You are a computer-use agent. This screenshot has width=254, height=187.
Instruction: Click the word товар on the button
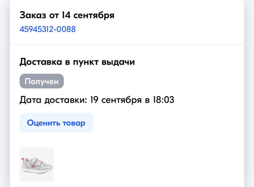[x=74, y=123]
